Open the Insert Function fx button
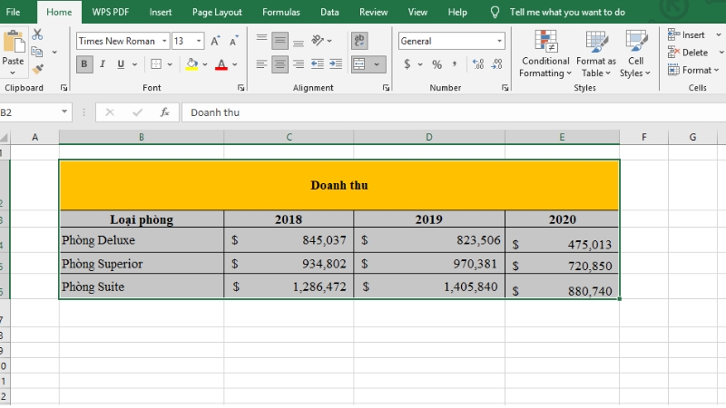 click(164, 112)
